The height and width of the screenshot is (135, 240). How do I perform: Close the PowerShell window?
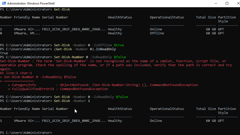(238, 3)
